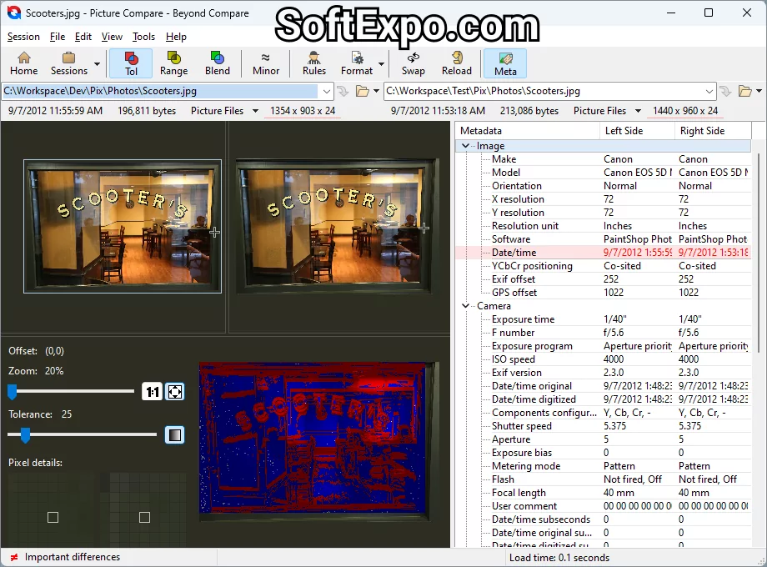Toggle the Meta metadata panel
This screenshot has height=567, width=767.
(x=505, y=63)
